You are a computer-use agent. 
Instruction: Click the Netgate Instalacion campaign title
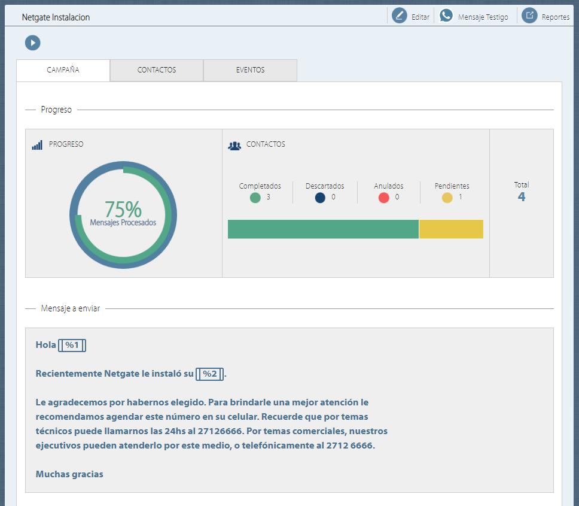pyautogui.click(x=56, y=17)
